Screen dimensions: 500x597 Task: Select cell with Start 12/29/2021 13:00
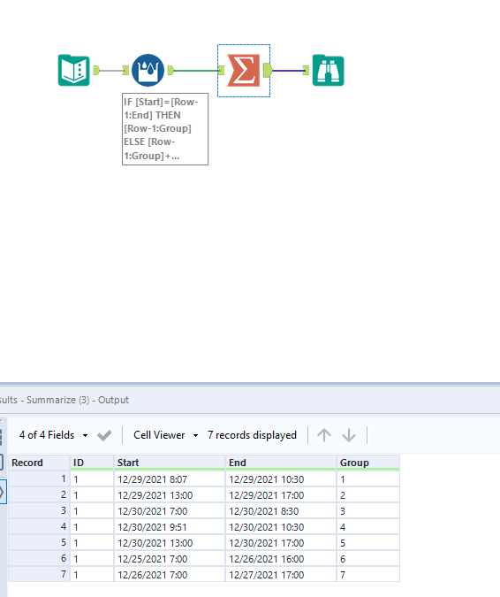coord(170,495)
